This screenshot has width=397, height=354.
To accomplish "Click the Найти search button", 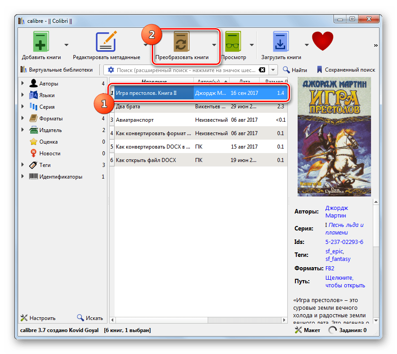I will tap(295, 70).
